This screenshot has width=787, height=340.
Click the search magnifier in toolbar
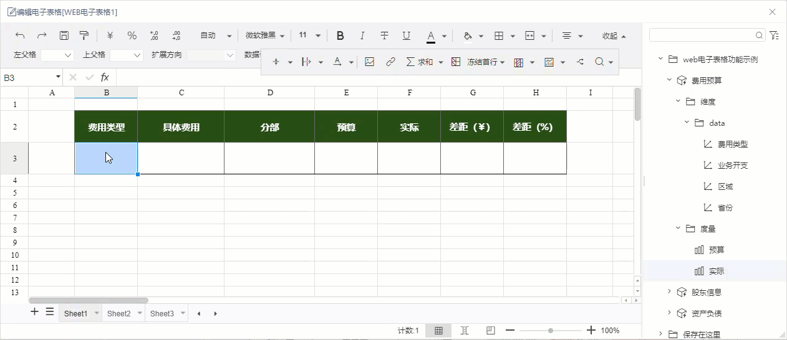tap(599, 62)
